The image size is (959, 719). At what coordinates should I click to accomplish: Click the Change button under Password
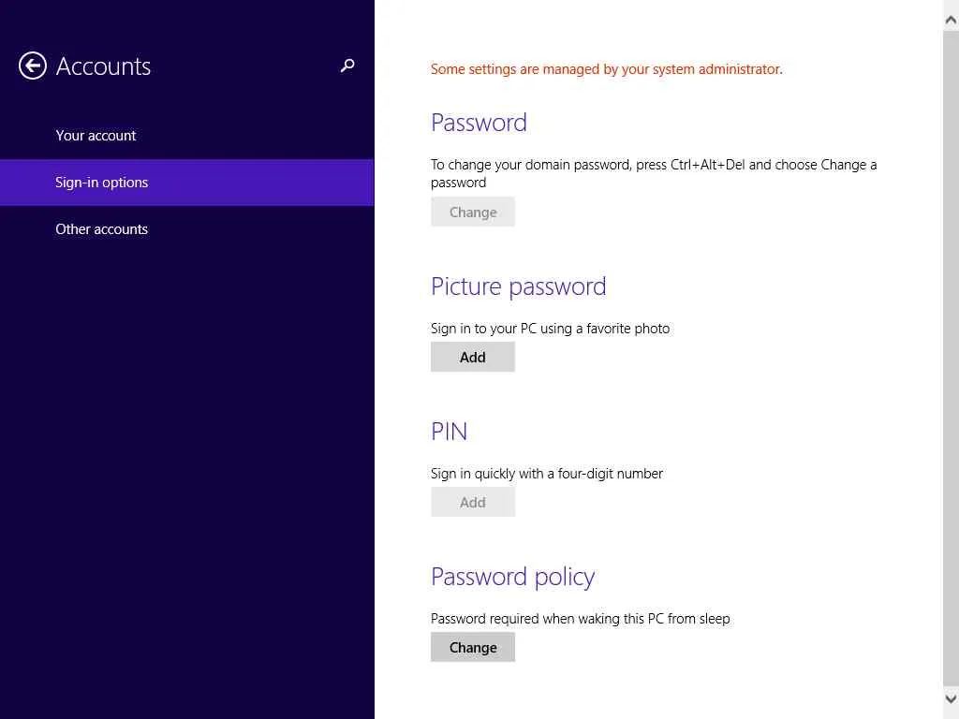(473, 213)
